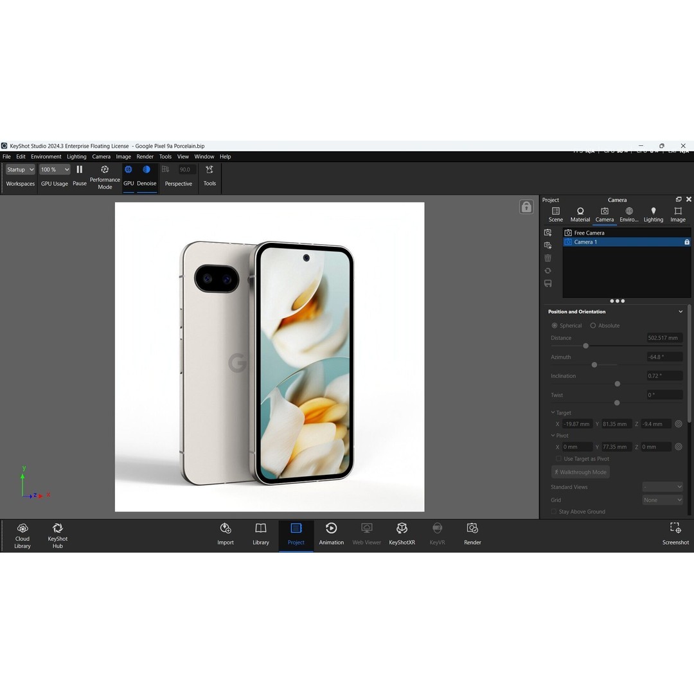This screenshot has width=694, height=694.
Task: Open the Environment menu
Action: click(x=46, y=157)
